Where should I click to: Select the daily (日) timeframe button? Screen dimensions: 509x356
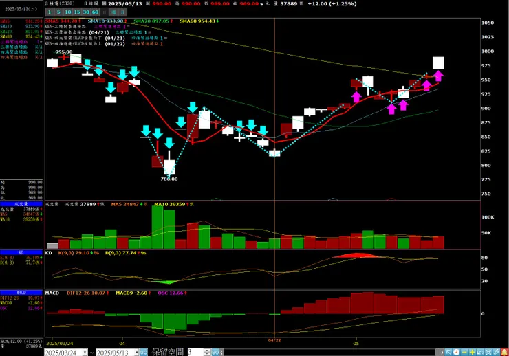(x=104, y=12)
